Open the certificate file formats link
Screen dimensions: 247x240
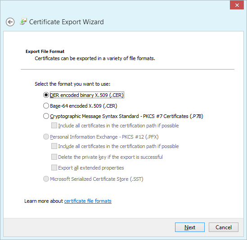[x=88, y=201]
